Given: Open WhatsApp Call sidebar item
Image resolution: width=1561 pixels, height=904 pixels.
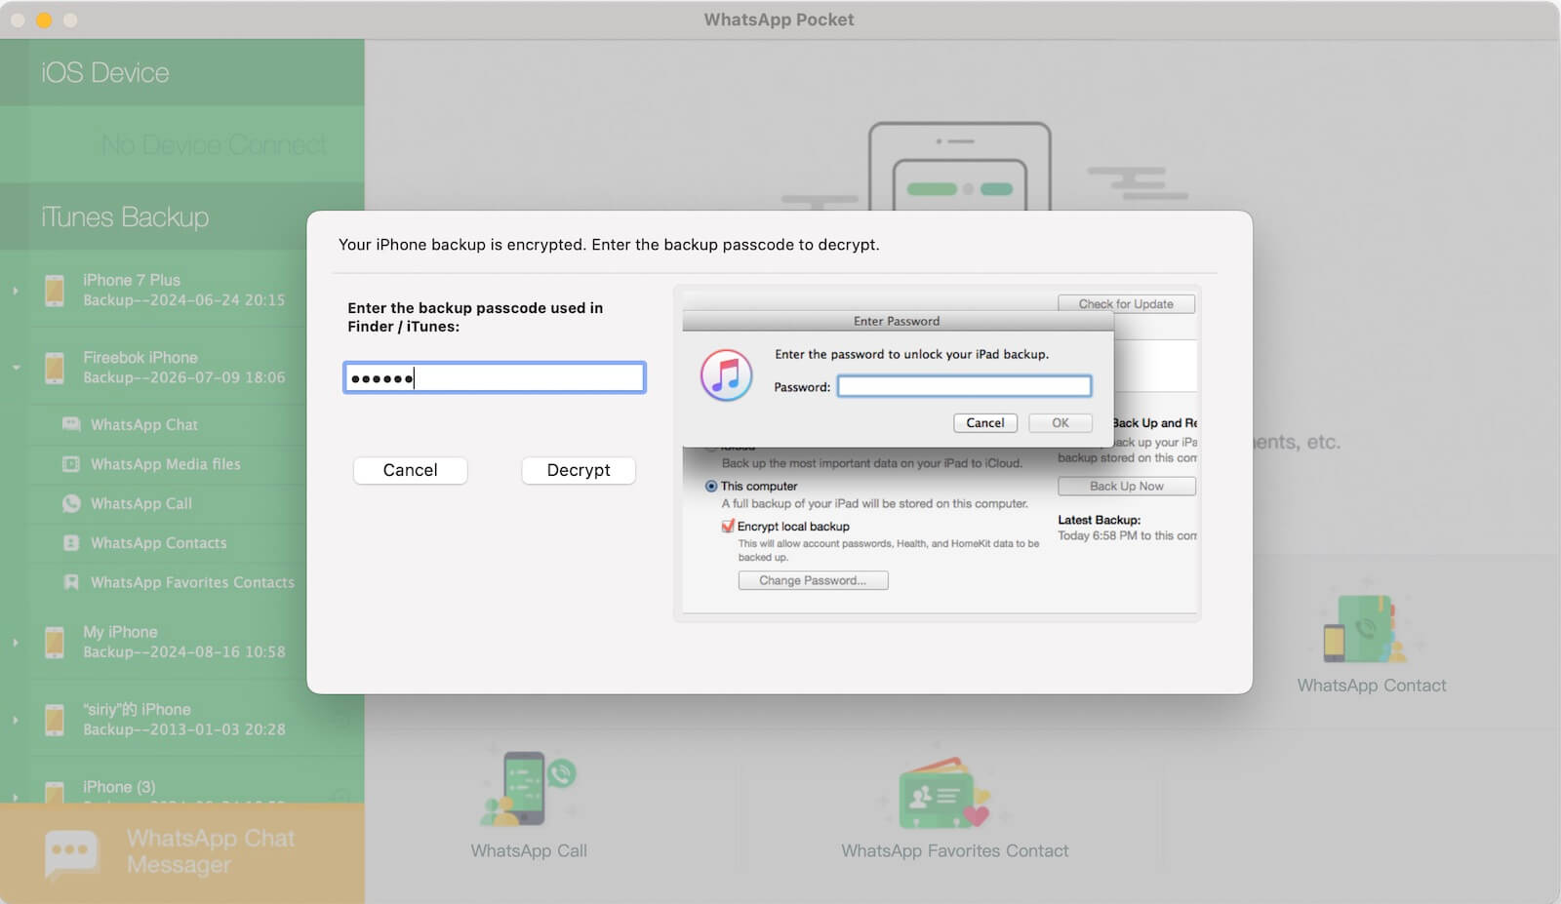Looking at the screenshot, I should pos(141,503).
